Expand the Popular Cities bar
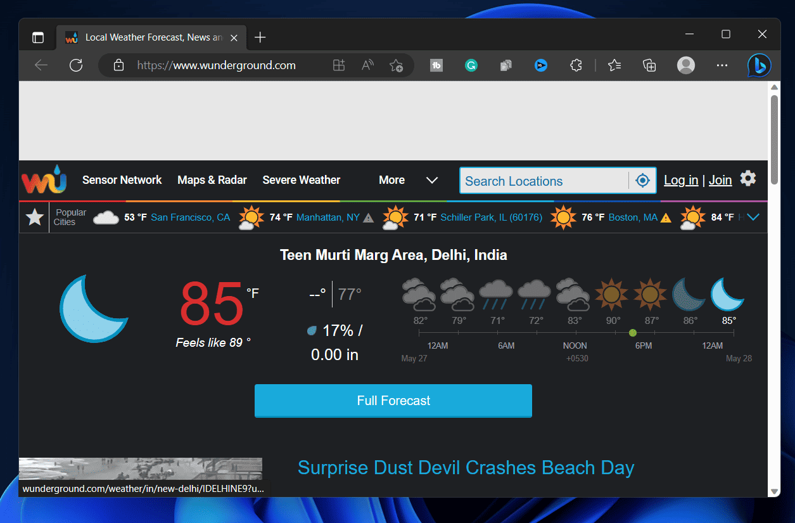This screenshot has width=795, height=523. click(753, 217)
